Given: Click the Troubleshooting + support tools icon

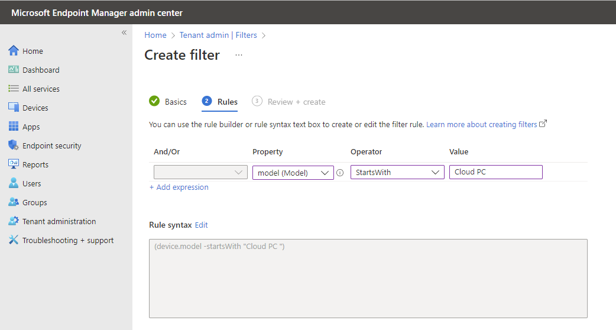Looking at the screenshot, I should (14, 240).
